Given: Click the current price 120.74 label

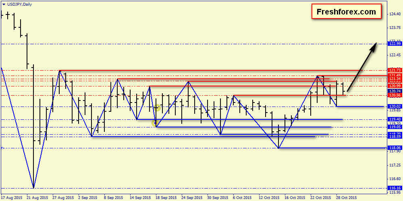Looking at the screenshot, I should click(395, 91).
